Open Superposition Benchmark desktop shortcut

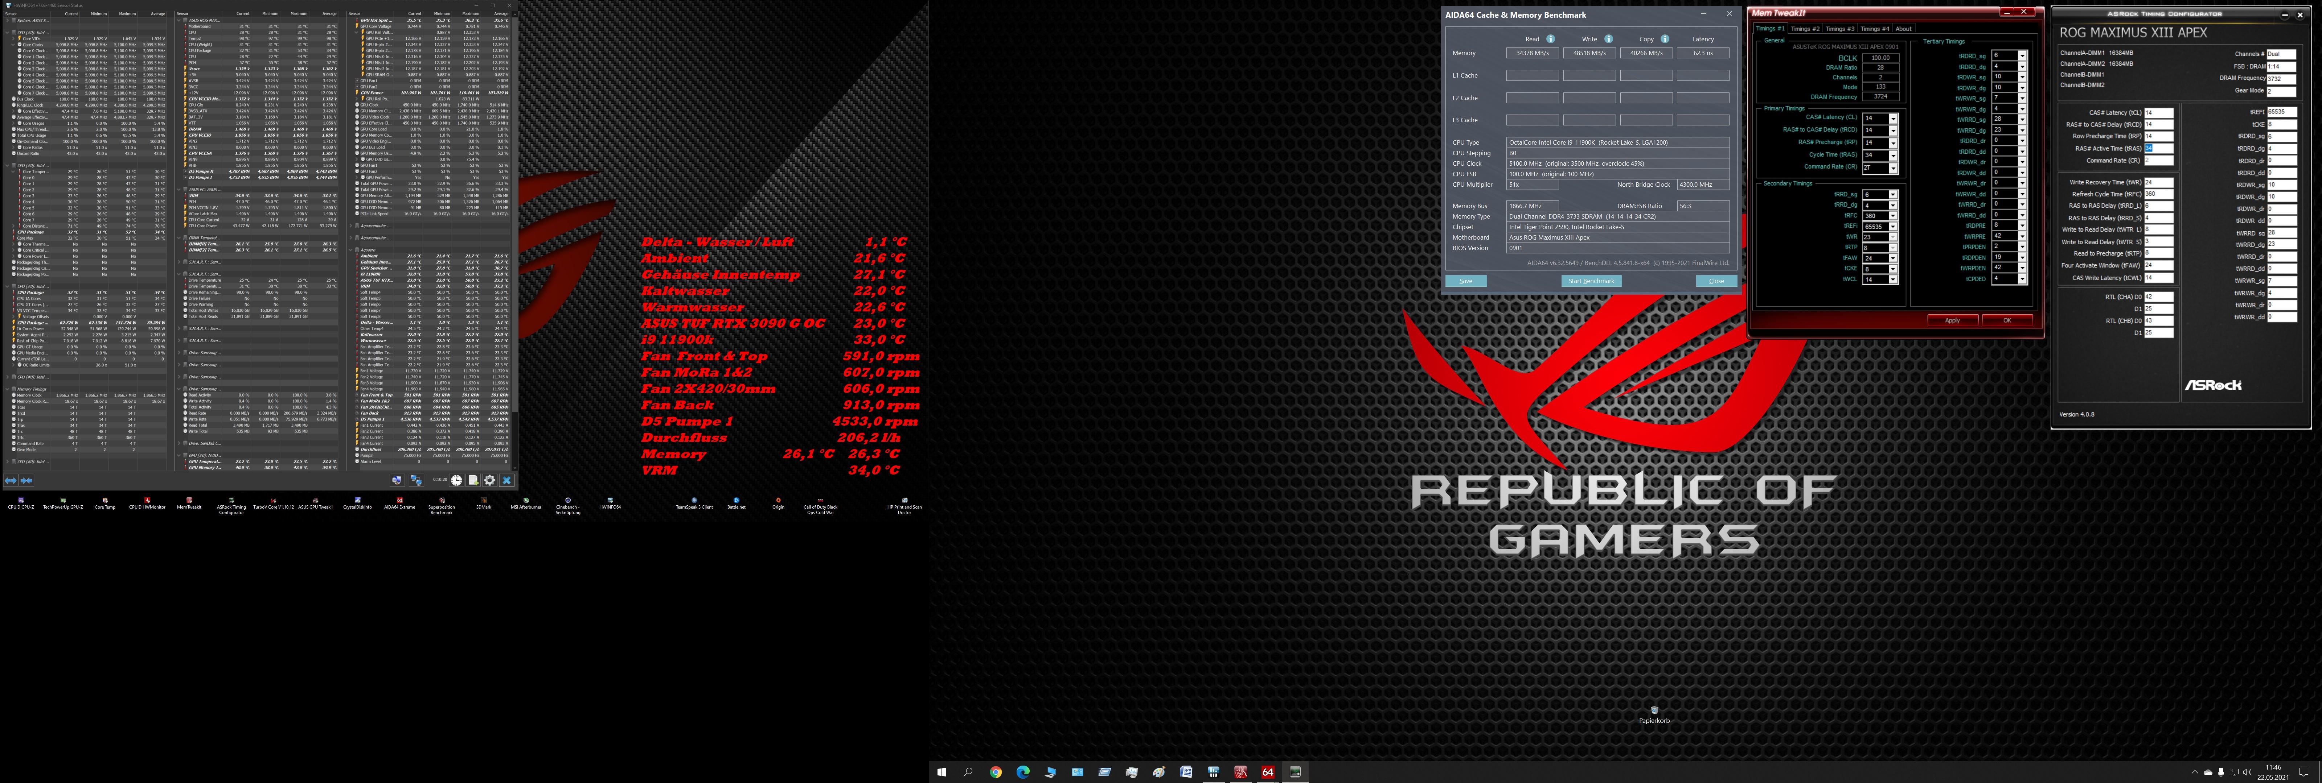[442, 505]
